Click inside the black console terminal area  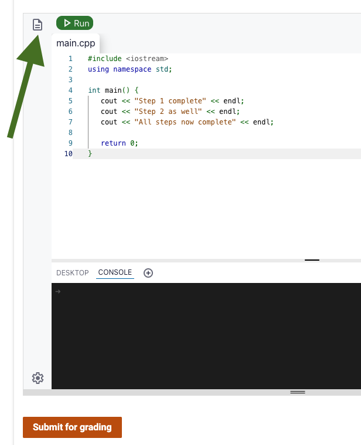[x=206, y=336]
